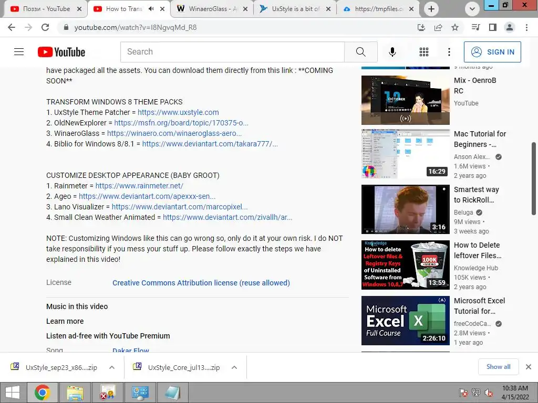Open the deviantart takara777 link
The width and height of the screenshot is (538, 403).
[x=210, y=144]
